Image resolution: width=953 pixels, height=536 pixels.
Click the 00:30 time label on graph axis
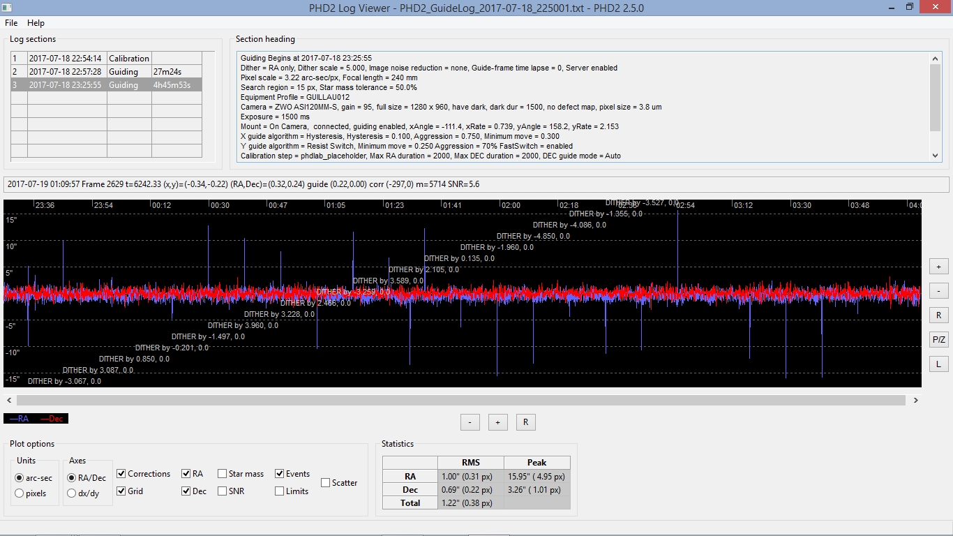pos(220,206)
